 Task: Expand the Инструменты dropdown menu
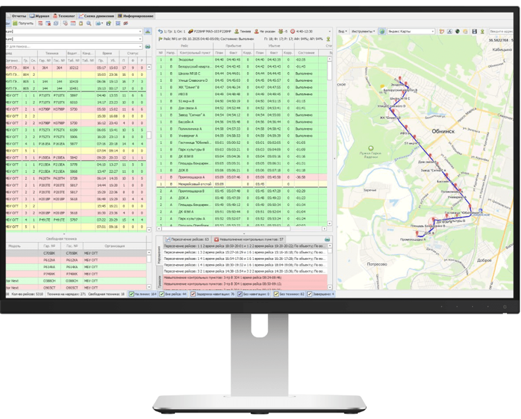click(x=364, y=32)
